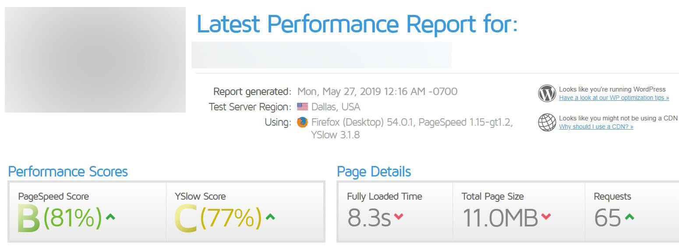Click the green arrow beside PageSpeed 81%

pos(110,216)
